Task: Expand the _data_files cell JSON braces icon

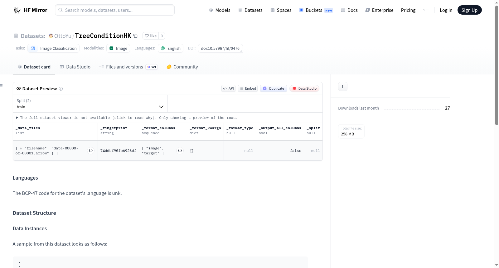Action: (x=91, y=151)
